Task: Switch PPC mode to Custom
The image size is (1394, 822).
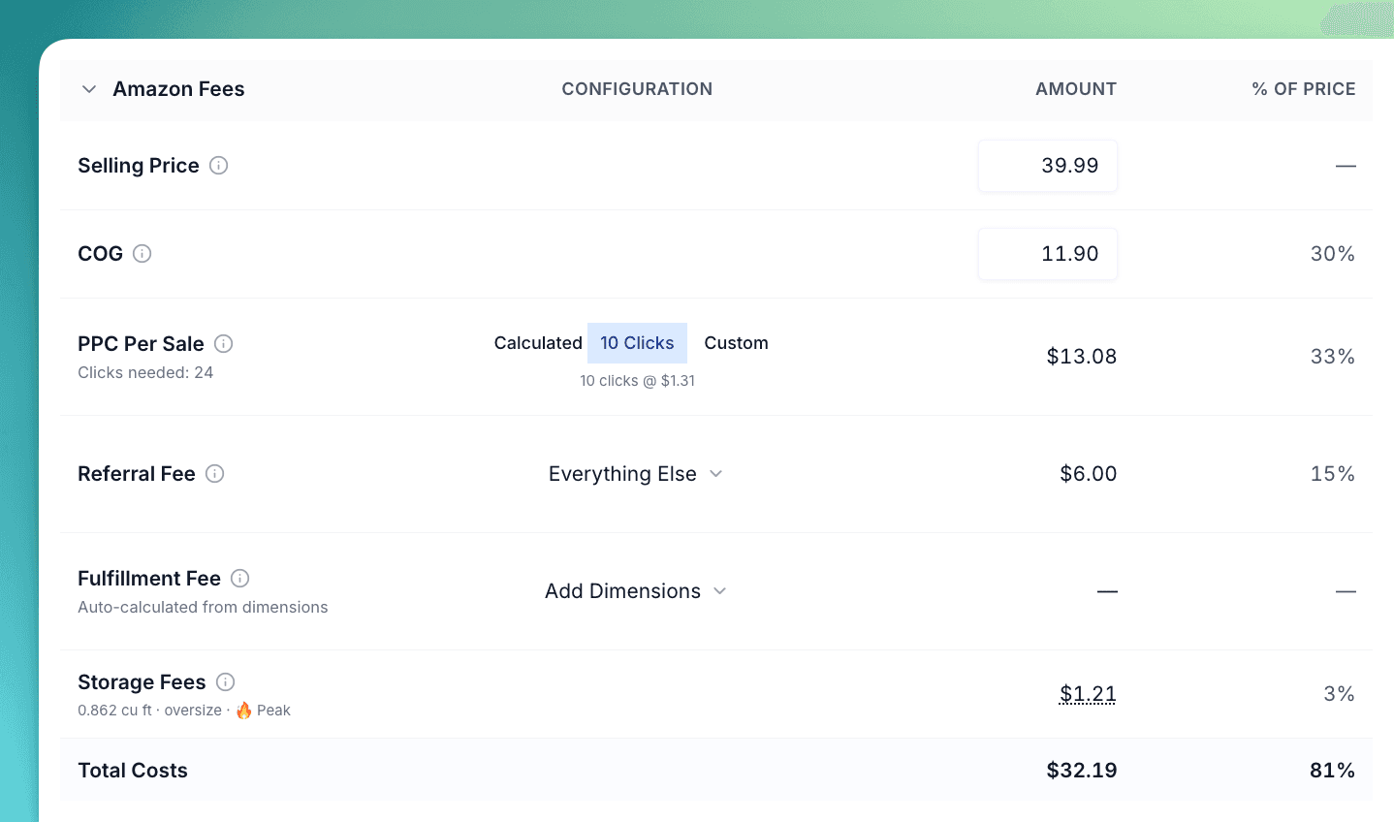Action: [x=736, y=343]
